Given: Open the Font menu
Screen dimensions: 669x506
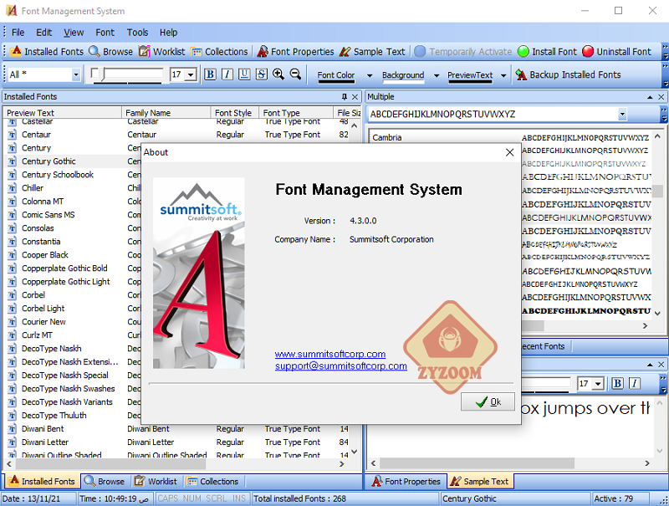Looking at the screenshot, I should [105, 33].
